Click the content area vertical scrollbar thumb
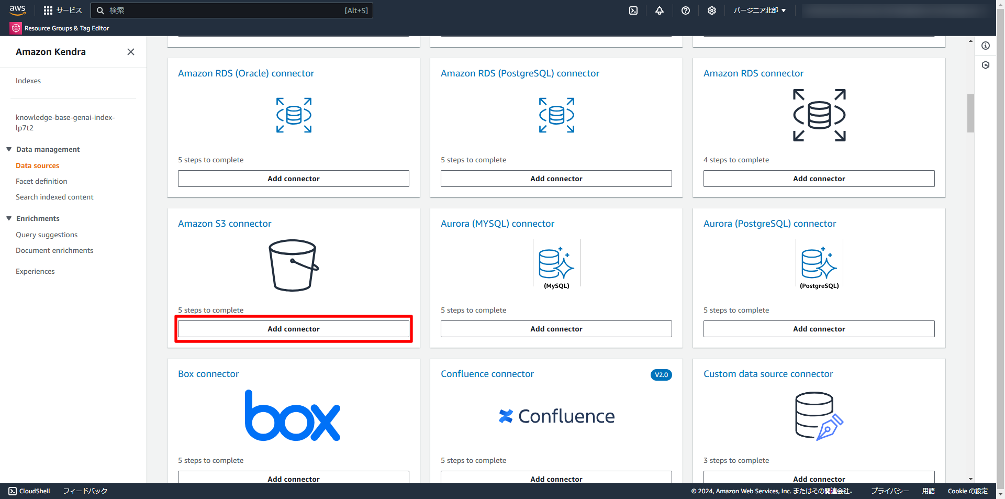Viewport: 1005px width, 499px height. pos(970,113)
